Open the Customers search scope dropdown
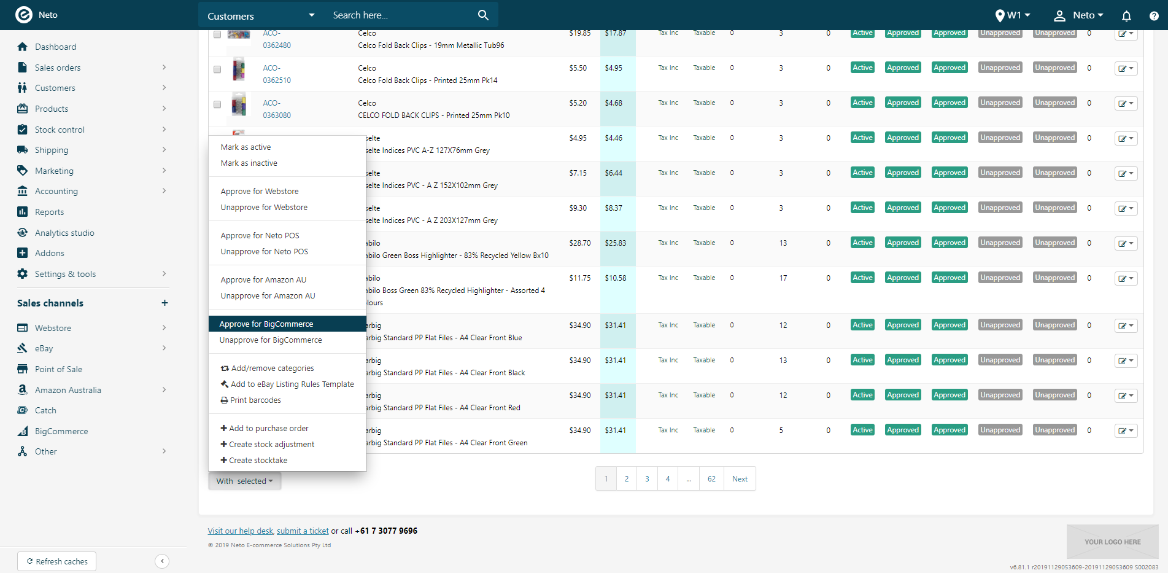The width and height of the screenshot is (1168, 573). pyautogui.click(x=261, y=15)
